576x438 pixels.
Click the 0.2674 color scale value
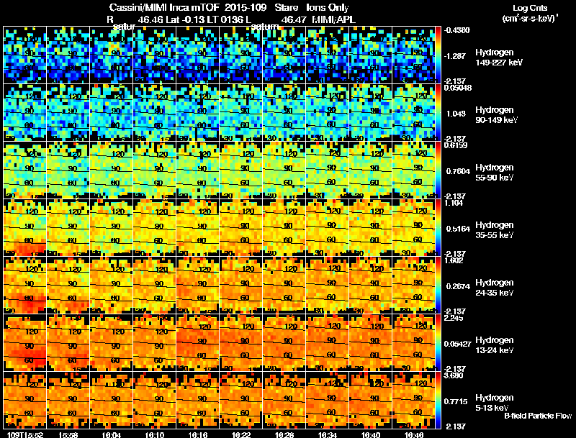(x=458, y=286)
